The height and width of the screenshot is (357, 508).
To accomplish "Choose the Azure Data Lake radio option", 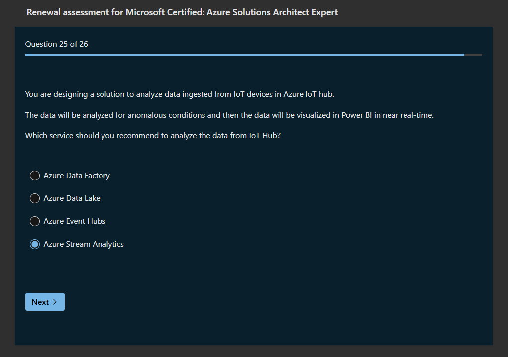I will (x=35, y=198).
